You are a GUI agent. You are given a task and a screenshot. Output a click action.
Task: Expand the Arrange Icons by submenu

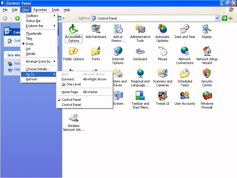coord(39,61)
